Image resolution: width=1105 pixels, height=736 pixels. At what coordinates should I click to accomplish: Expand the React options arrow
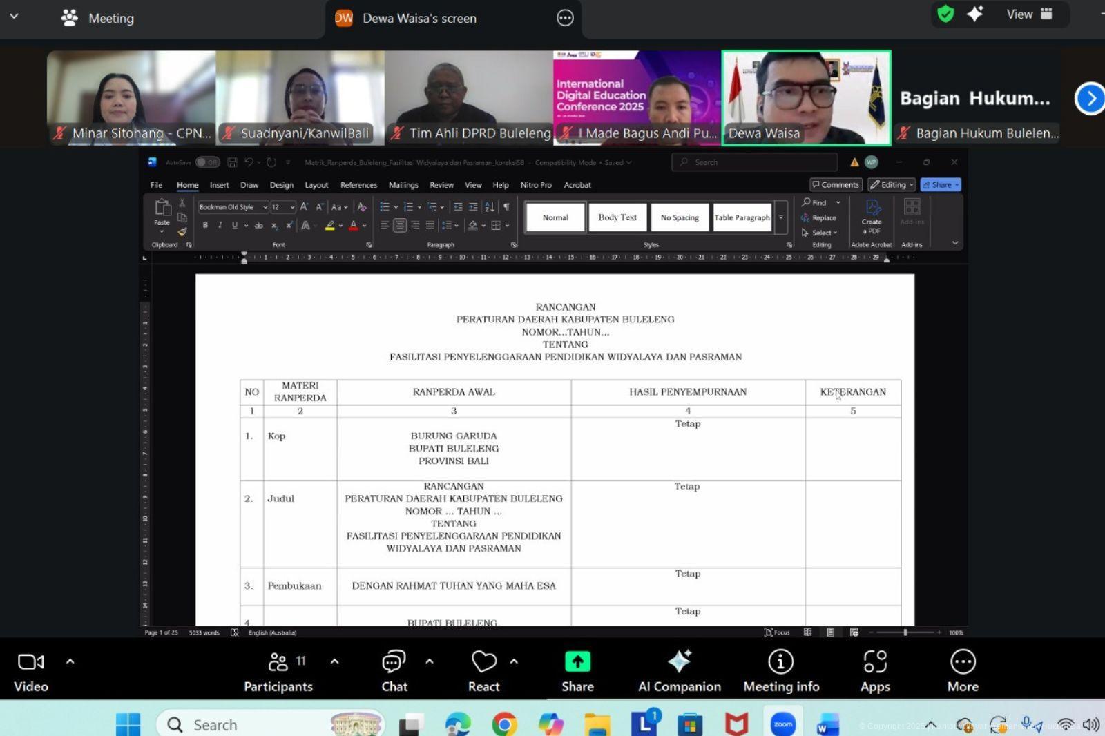514,661
